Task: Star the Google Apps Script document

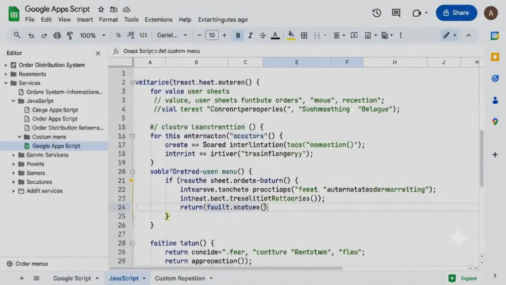Action: (101, 9)
